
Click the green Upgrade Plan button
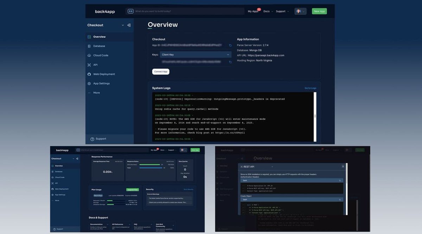133,189
